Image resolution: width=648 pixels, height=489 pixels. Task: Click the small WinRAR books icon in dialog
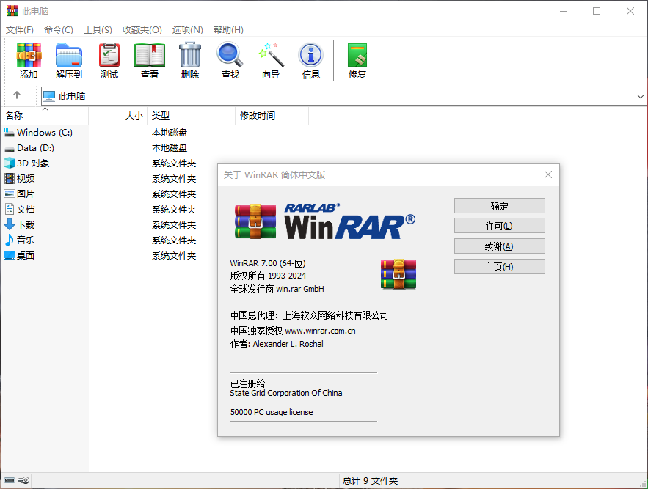click(398, 274)
